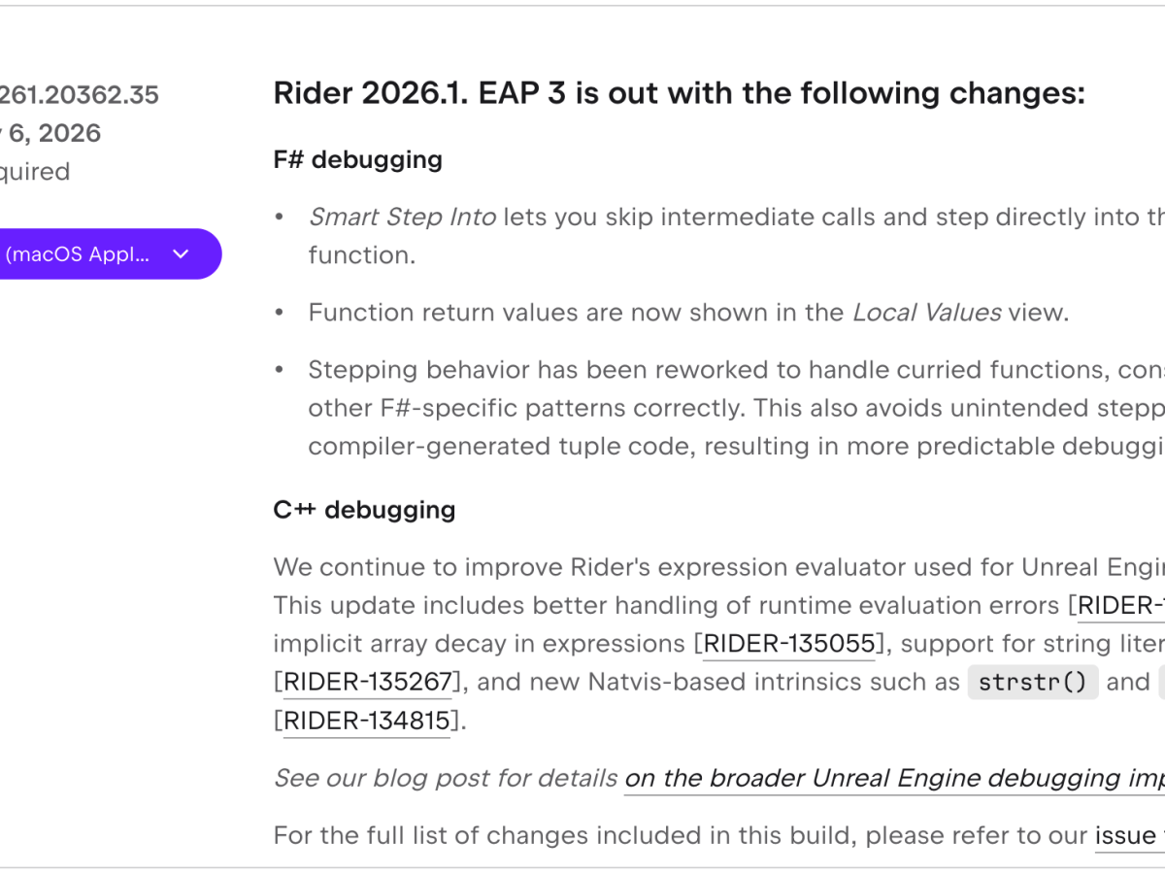This screenshot has height=874, width=1165.
Task: Open the RIDER-134815 issue link
Action: 366,721
